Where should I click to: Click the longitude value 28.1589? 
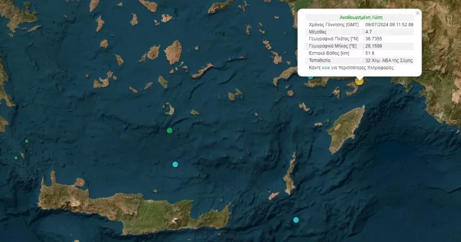click(373, 46)
